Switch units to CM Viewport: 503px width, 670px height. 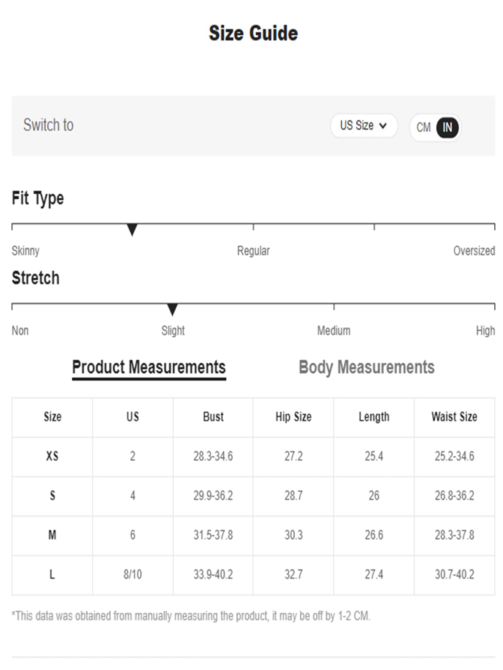tap(423, 128)
